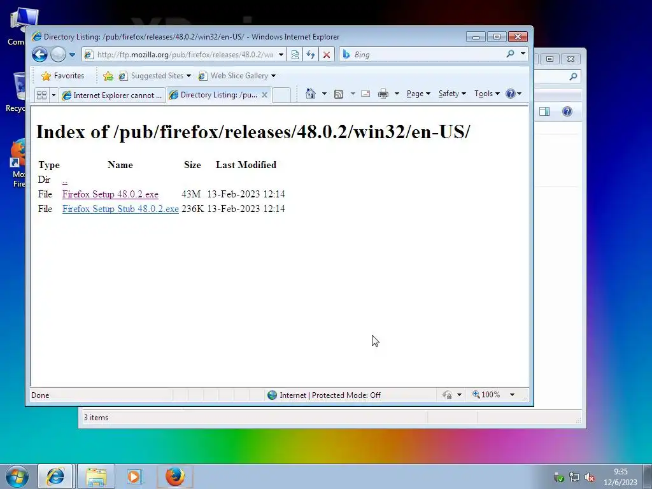This screenshot has width=652, height=489.
Task: Click the taskbar clock showing 9:35
Action: (x=620, y=476)
